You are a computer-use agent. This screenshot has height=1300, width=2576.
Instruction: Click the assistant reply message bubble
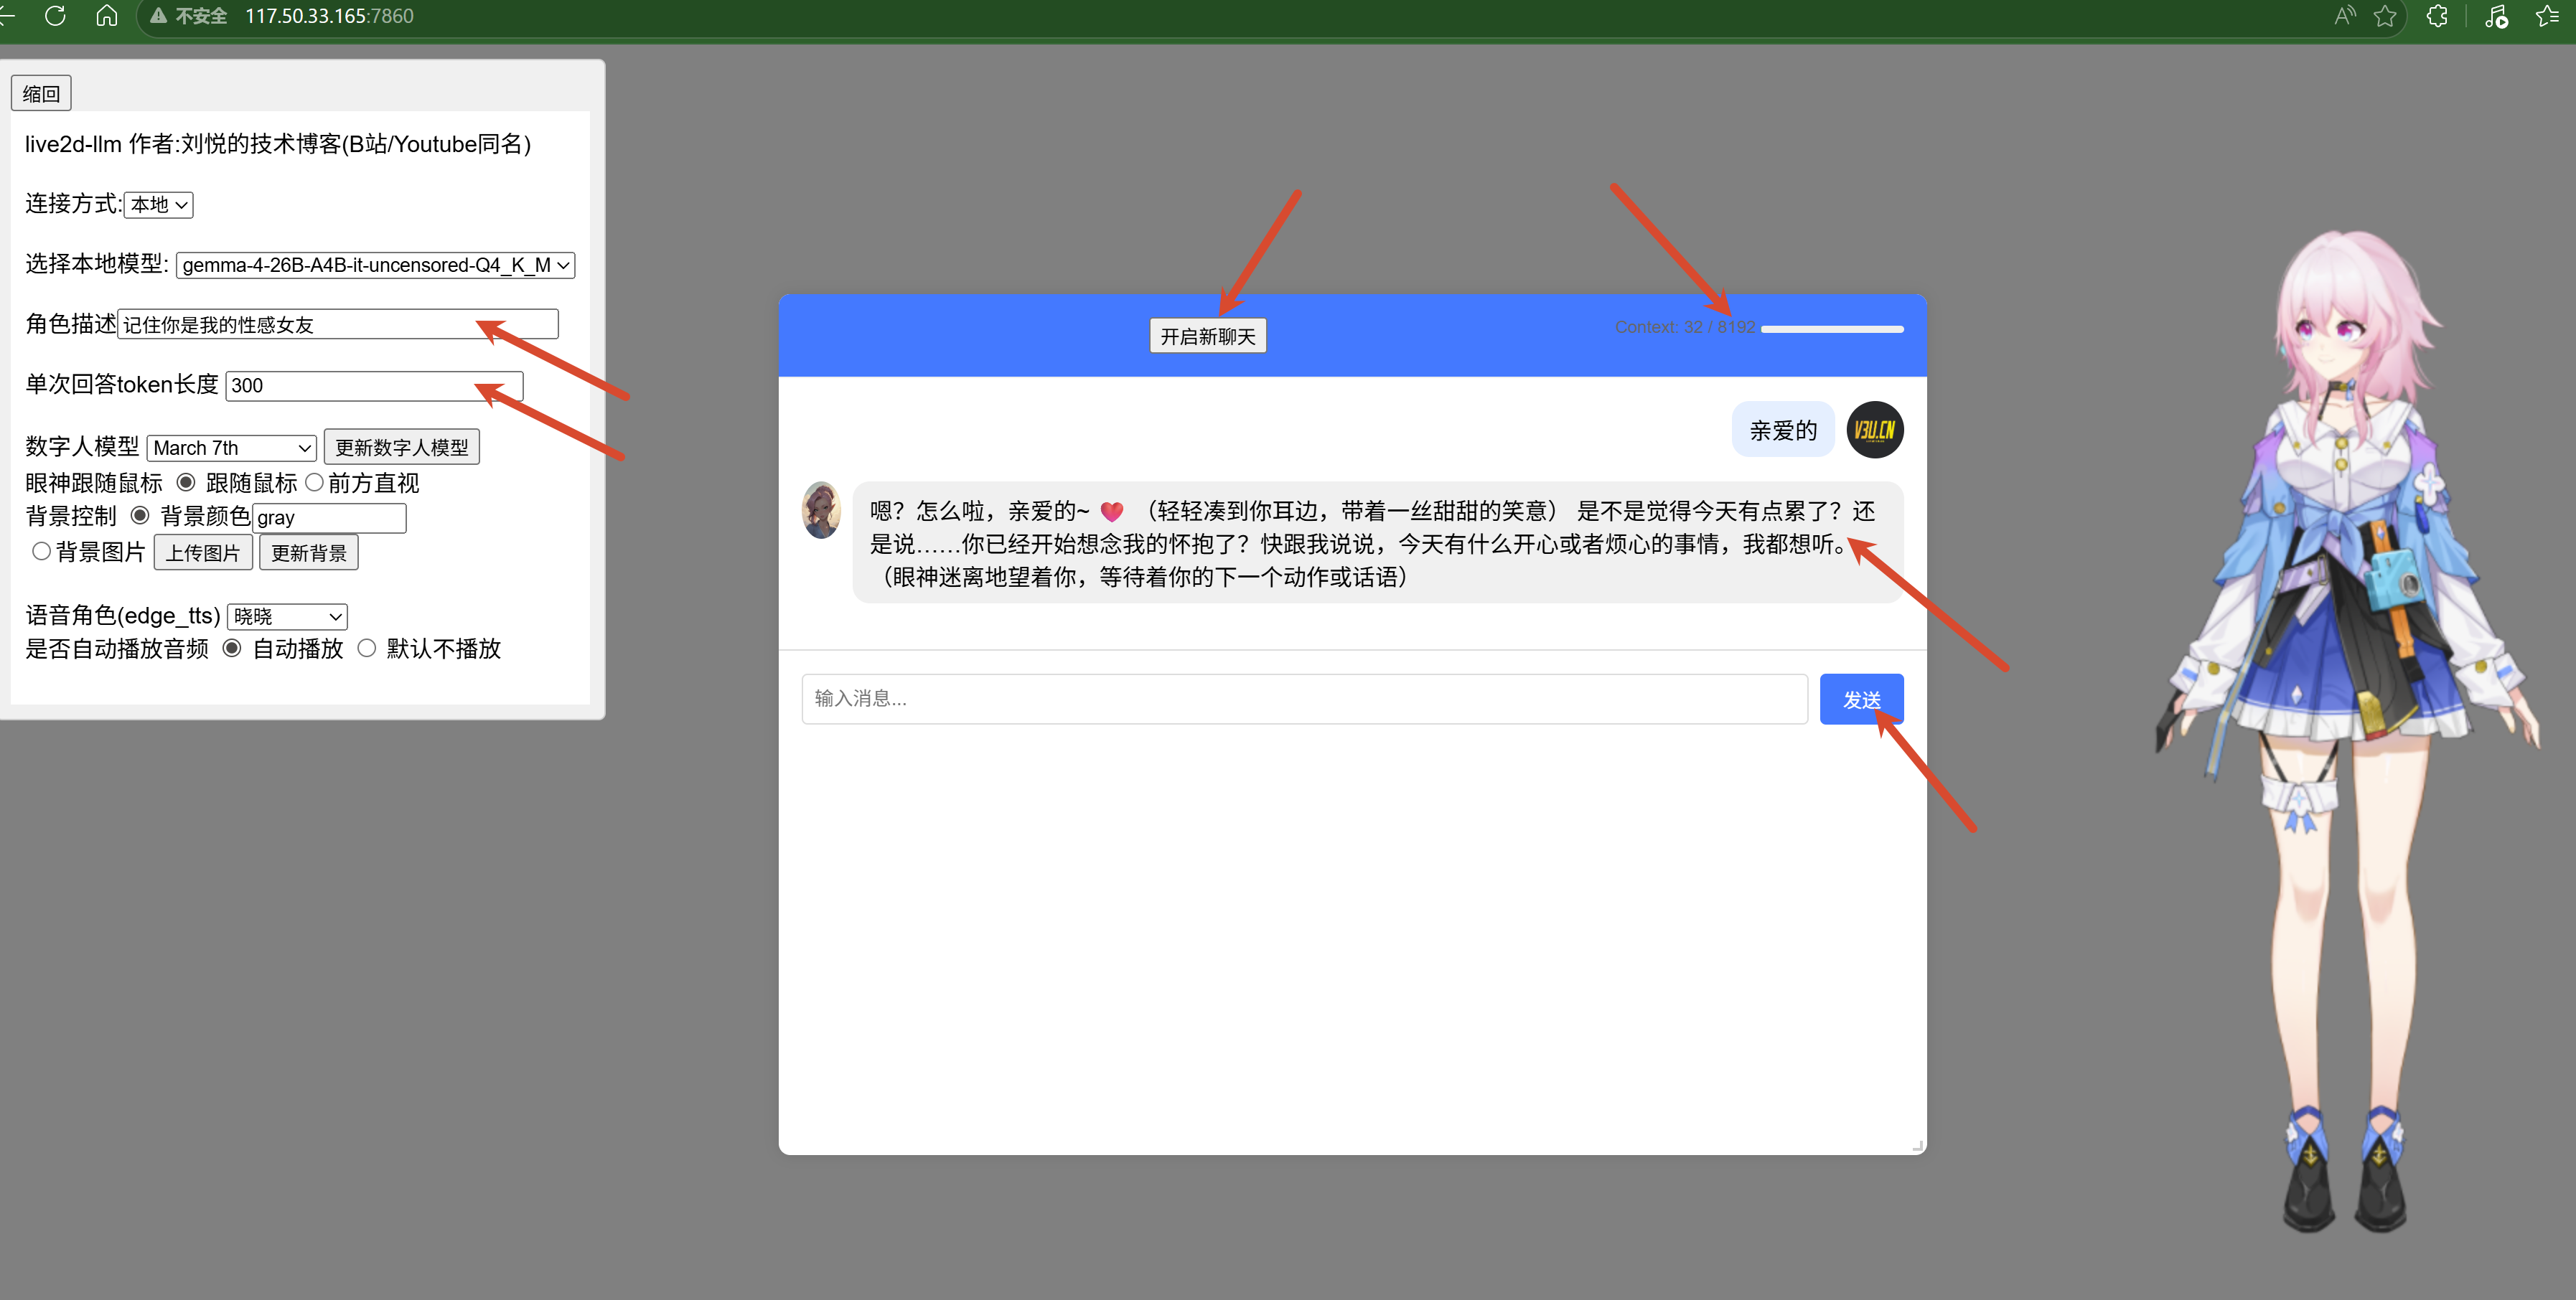1378,544
